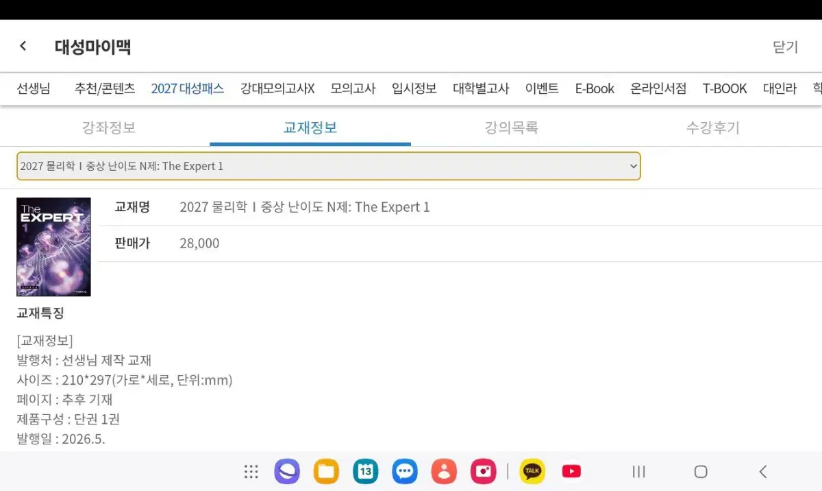
Task: Open the Messages chat bubble icon
Action: [405, 471]
